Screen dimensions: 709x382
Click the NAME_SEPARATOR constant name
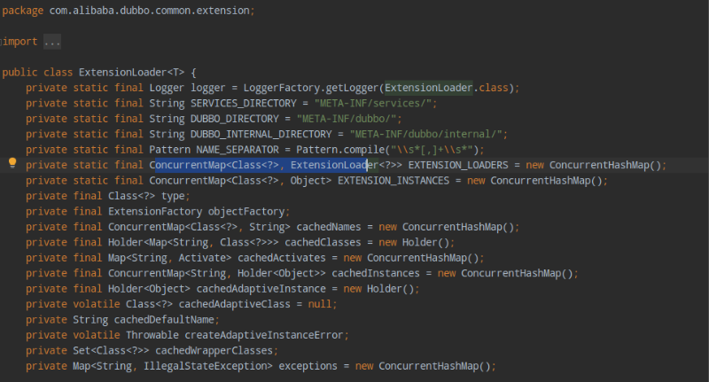tap(238, 150)
